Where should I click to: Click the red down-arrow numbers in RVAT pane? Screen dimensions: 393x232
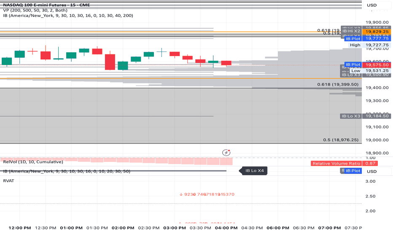point(207,194)
